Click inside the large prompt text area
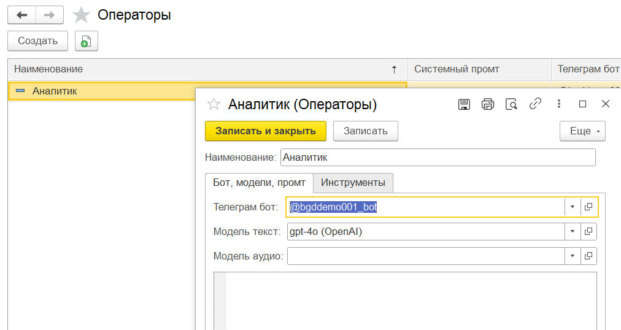 click(x=405, y=301)
